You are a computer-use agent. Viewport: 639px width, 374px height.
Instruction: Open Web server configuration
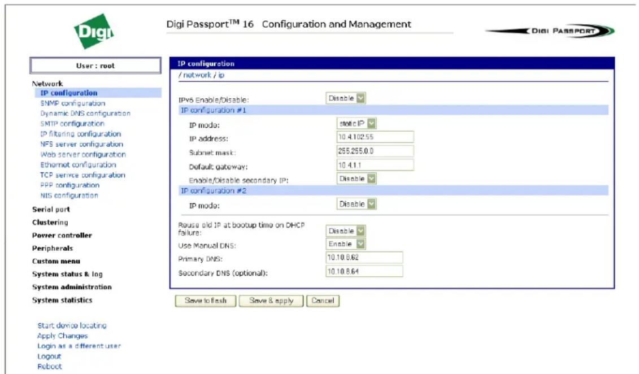pyautogui.click(x=82, y=155)
